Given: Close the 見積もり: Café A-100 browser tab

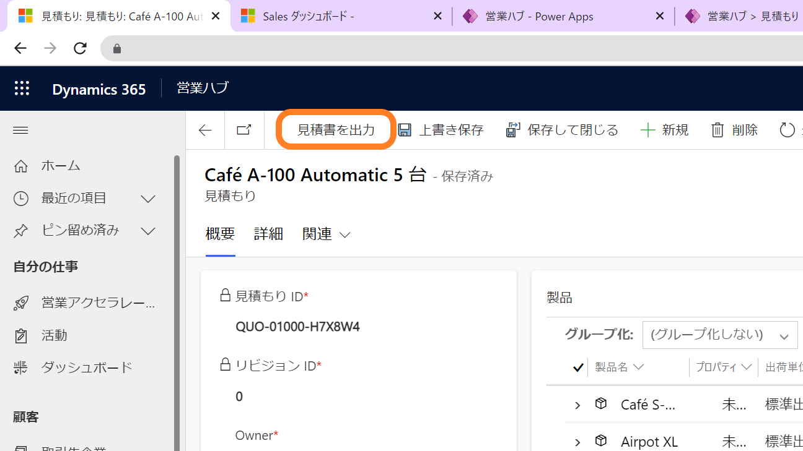Looking at the screenshot, I should (x=216, y=16).
